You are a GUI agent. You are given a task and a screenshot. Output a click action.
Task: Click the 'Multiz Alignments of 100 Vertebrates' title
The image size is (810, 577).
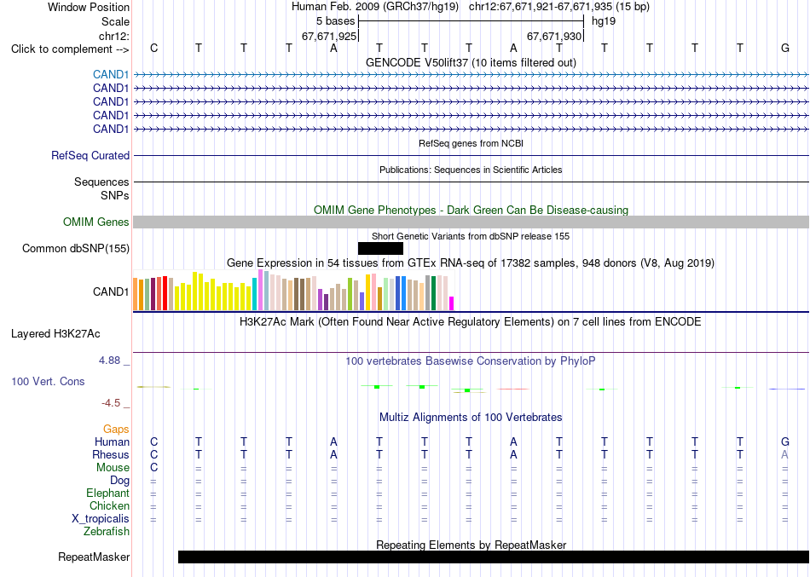(471, 417)
